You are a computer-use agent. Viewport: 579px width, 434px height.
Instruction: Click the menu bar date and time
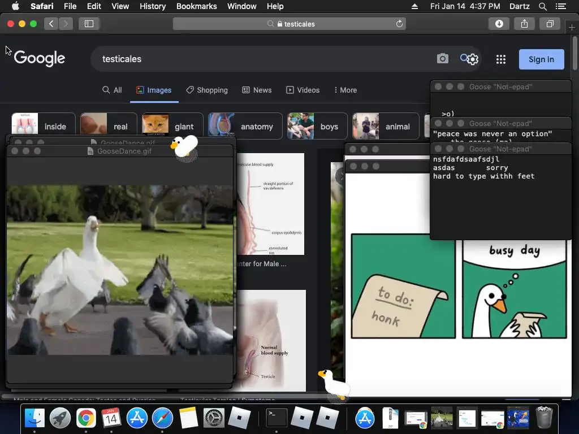click(x=465, y=6)
